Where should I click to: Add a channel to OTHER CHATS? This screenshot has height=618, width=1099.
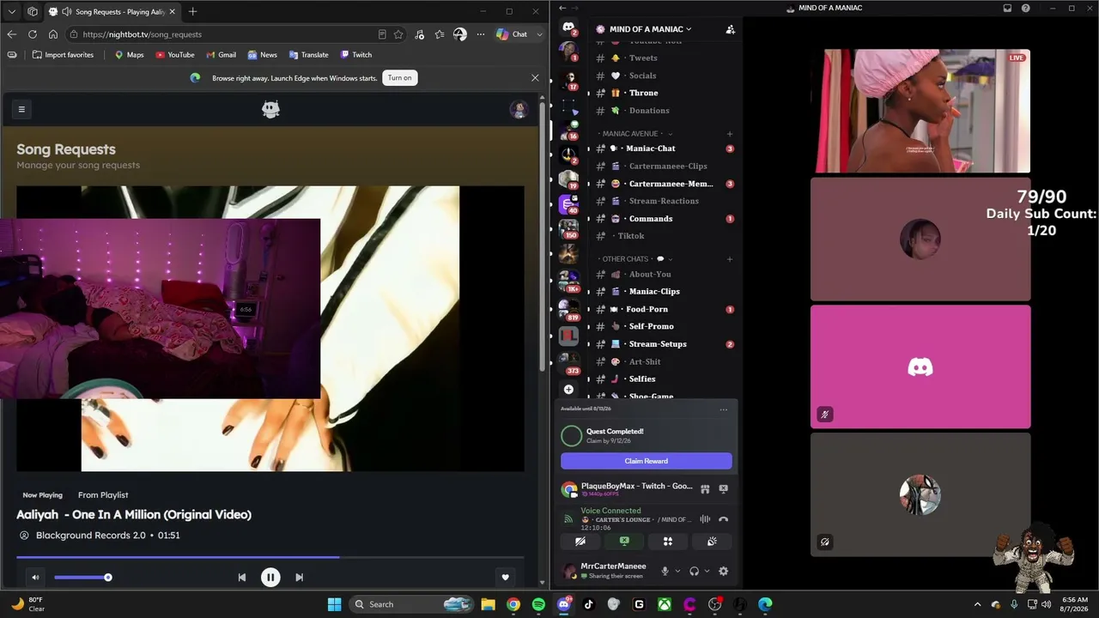730,259
